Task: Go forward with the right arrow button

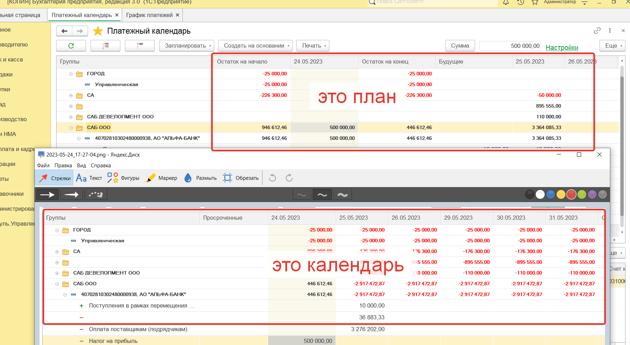Action: tap(80, 31)
